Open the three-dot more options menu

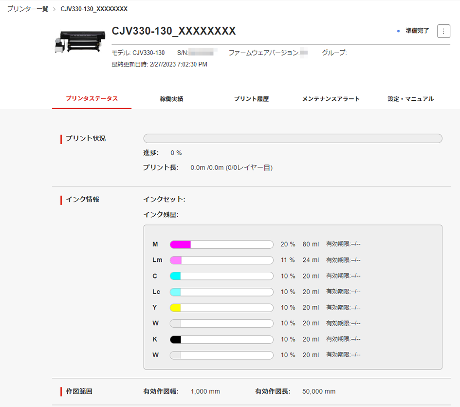(x=443, y=31)
